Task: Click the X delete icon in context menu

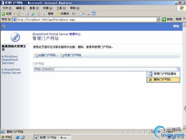Action: [150, 80]
